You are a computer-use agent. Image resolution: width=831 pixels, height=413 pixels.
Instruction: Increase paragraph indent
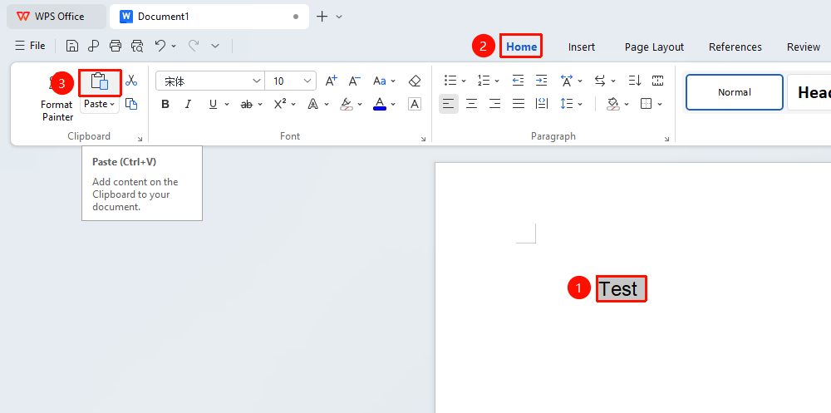[541, 81]
